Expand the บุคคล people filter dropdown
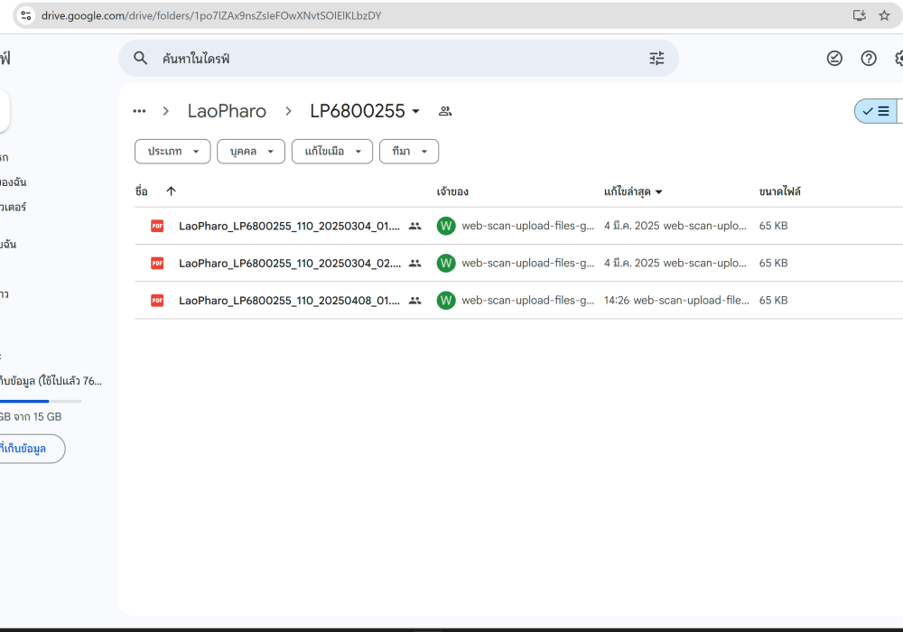Viewport: 903px width, 632px height. [251, 152]
